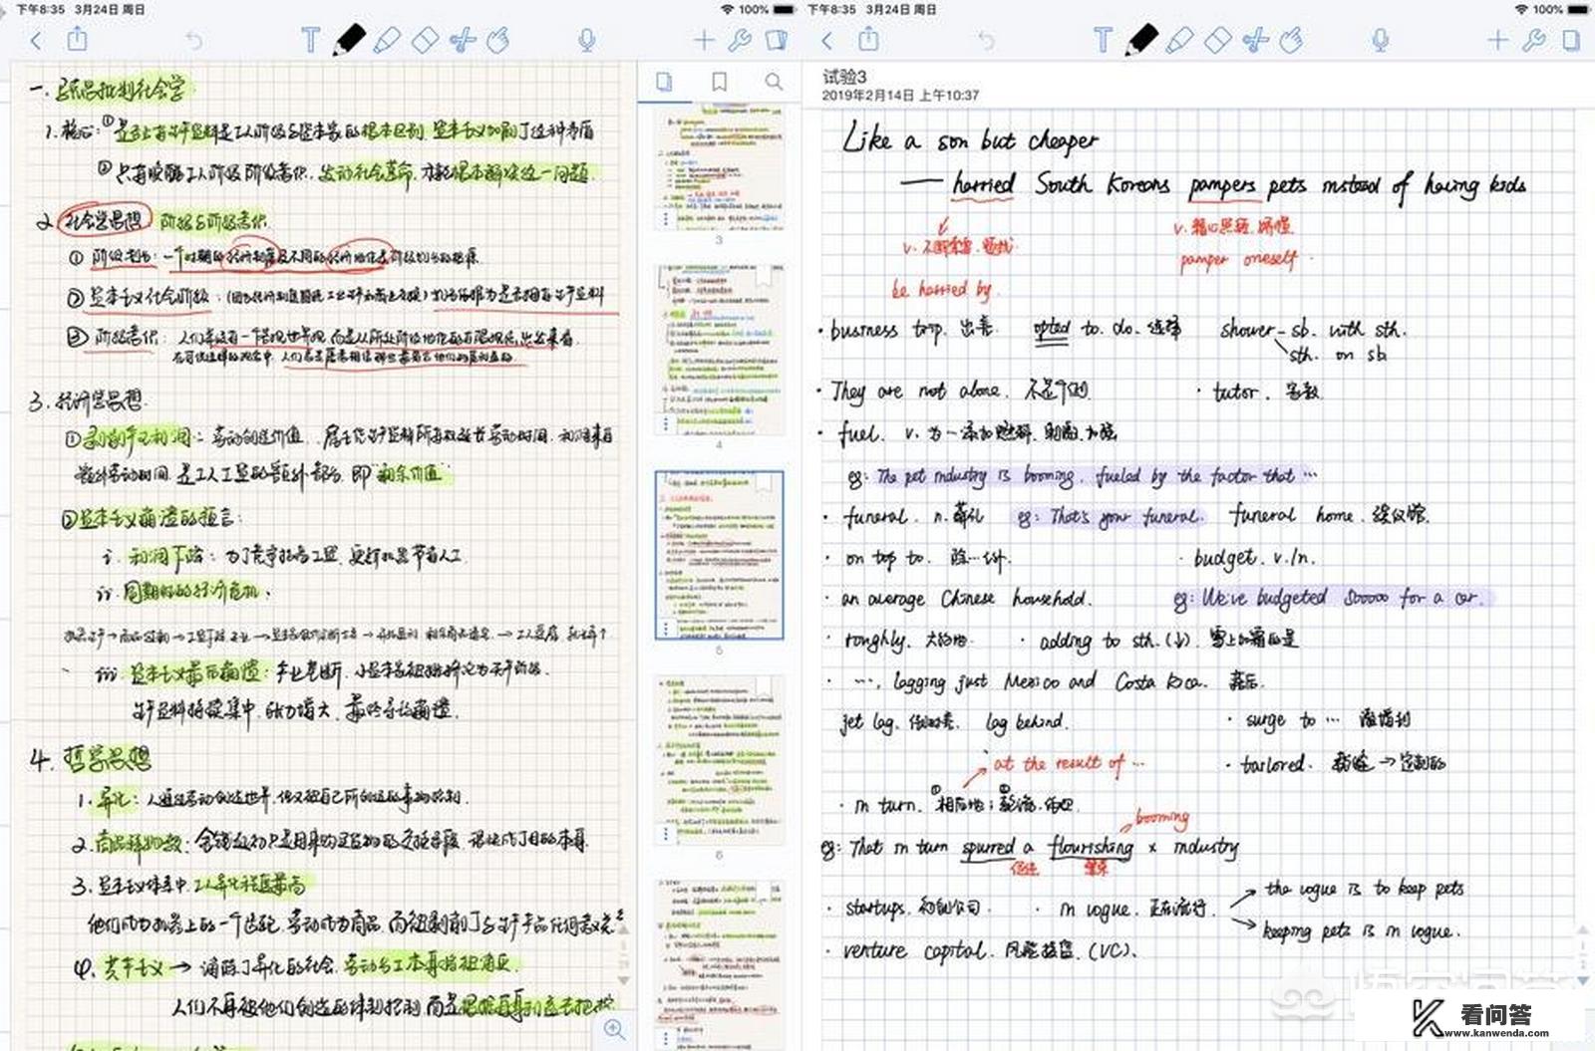The width and height of the screenshot is (1595, 1051).
Task: Select the Hand tool in left note
Action: click(497, 40)
